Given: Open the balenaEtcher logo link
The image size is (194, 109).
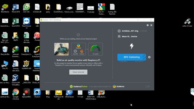Looking at the screenshot, I should pos(79,86).
